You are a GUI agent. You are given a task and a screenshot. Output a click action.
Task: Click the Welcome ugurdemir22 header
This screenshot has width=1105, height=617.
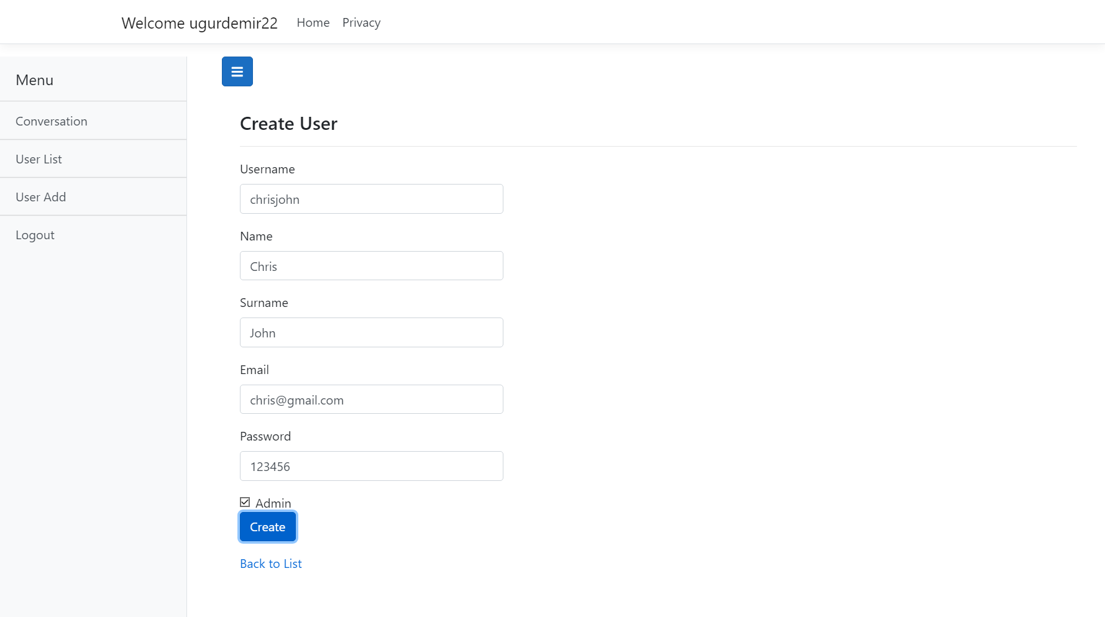[x=199, y=23]
